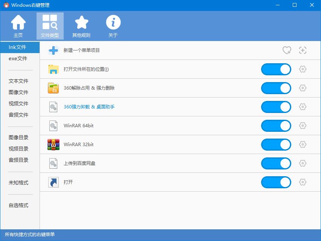Turn off WinRAR 32bit switch
Screen dimensions: 321x241
(276, 145)
